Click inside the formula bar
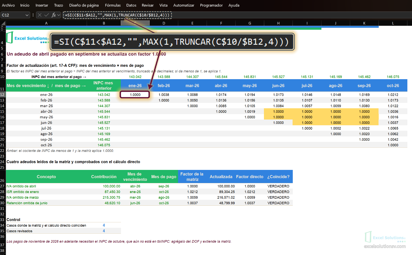 (237, 15)
